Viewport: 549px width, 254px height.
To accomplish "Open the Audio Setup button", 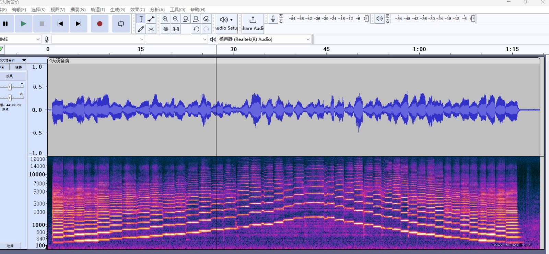I will tap(226, 23).
